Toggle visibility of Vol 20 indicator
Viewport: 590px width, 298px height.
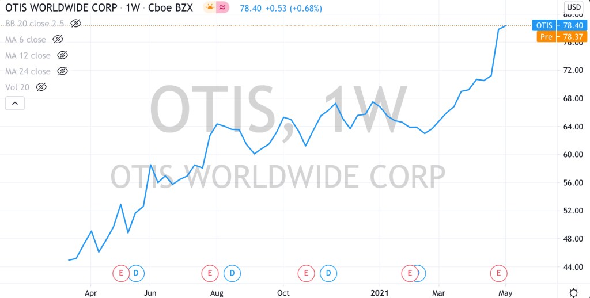[41, 87]
